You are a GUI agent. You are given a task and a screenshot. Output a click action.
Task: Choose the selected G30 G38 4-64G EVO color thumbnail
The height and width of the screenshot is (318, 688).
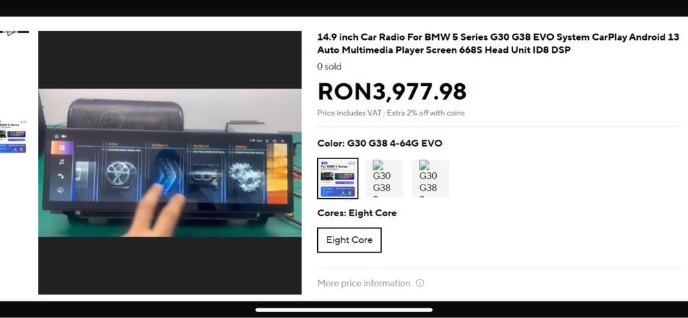(x=337, y=178)
